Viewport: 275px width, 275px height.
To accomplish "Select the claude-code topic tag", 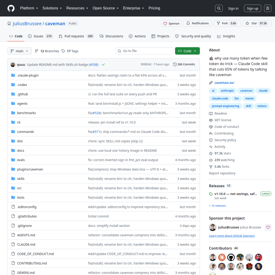I will click(x=220, y=98).
